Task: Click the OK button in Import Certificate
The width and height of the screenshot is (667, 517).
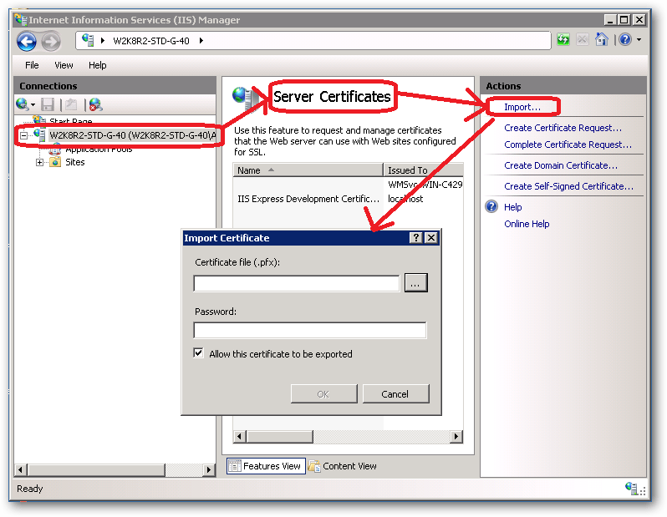Action: tap(323, 394)
